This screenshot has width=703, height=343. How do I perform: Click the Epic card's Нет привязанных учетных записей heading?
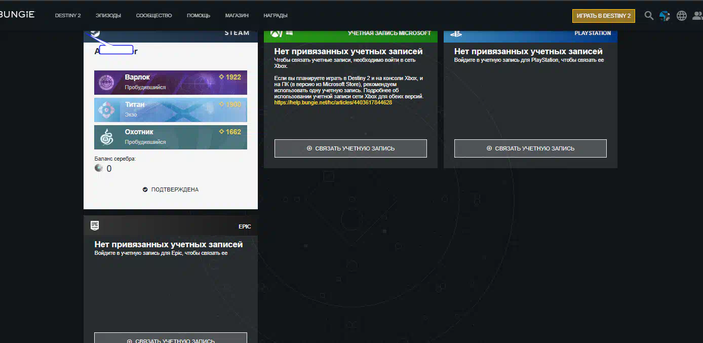(x=169, y=244)
